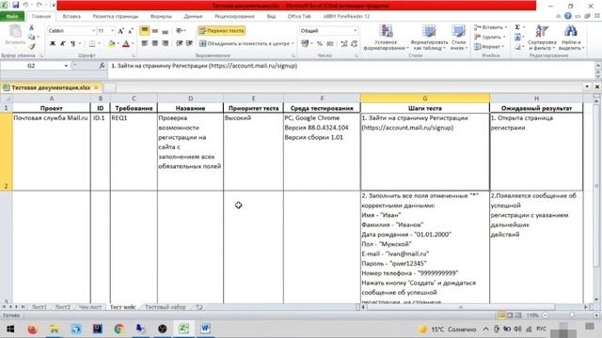The image size is (602, 338).
Task: Cut the selection with the scissors icon
Action: 31,27
